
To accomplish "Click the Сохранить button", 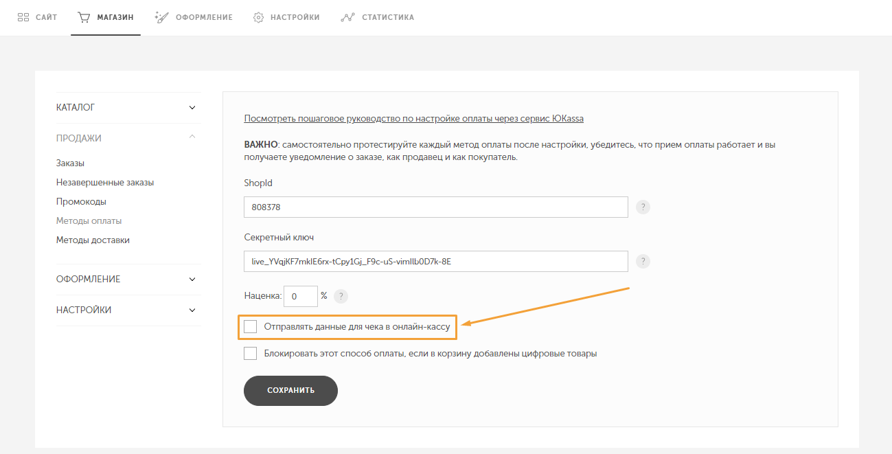I will point(290,390).
